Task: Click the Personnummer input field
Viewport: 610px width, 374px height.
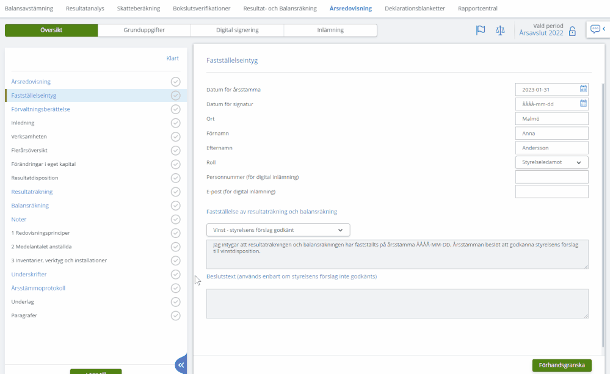Action: pyautogui.click(x=551, y=177)
